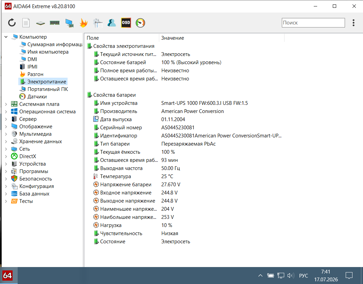The height and width of the screenshot is (284, 363).
Task: Click the 244.8 V Выходное напряжение value
Action: (x=169, y=201)
